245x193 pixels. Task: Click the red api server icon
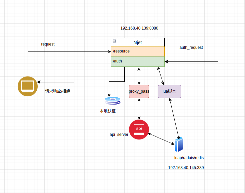coord(139,130)
